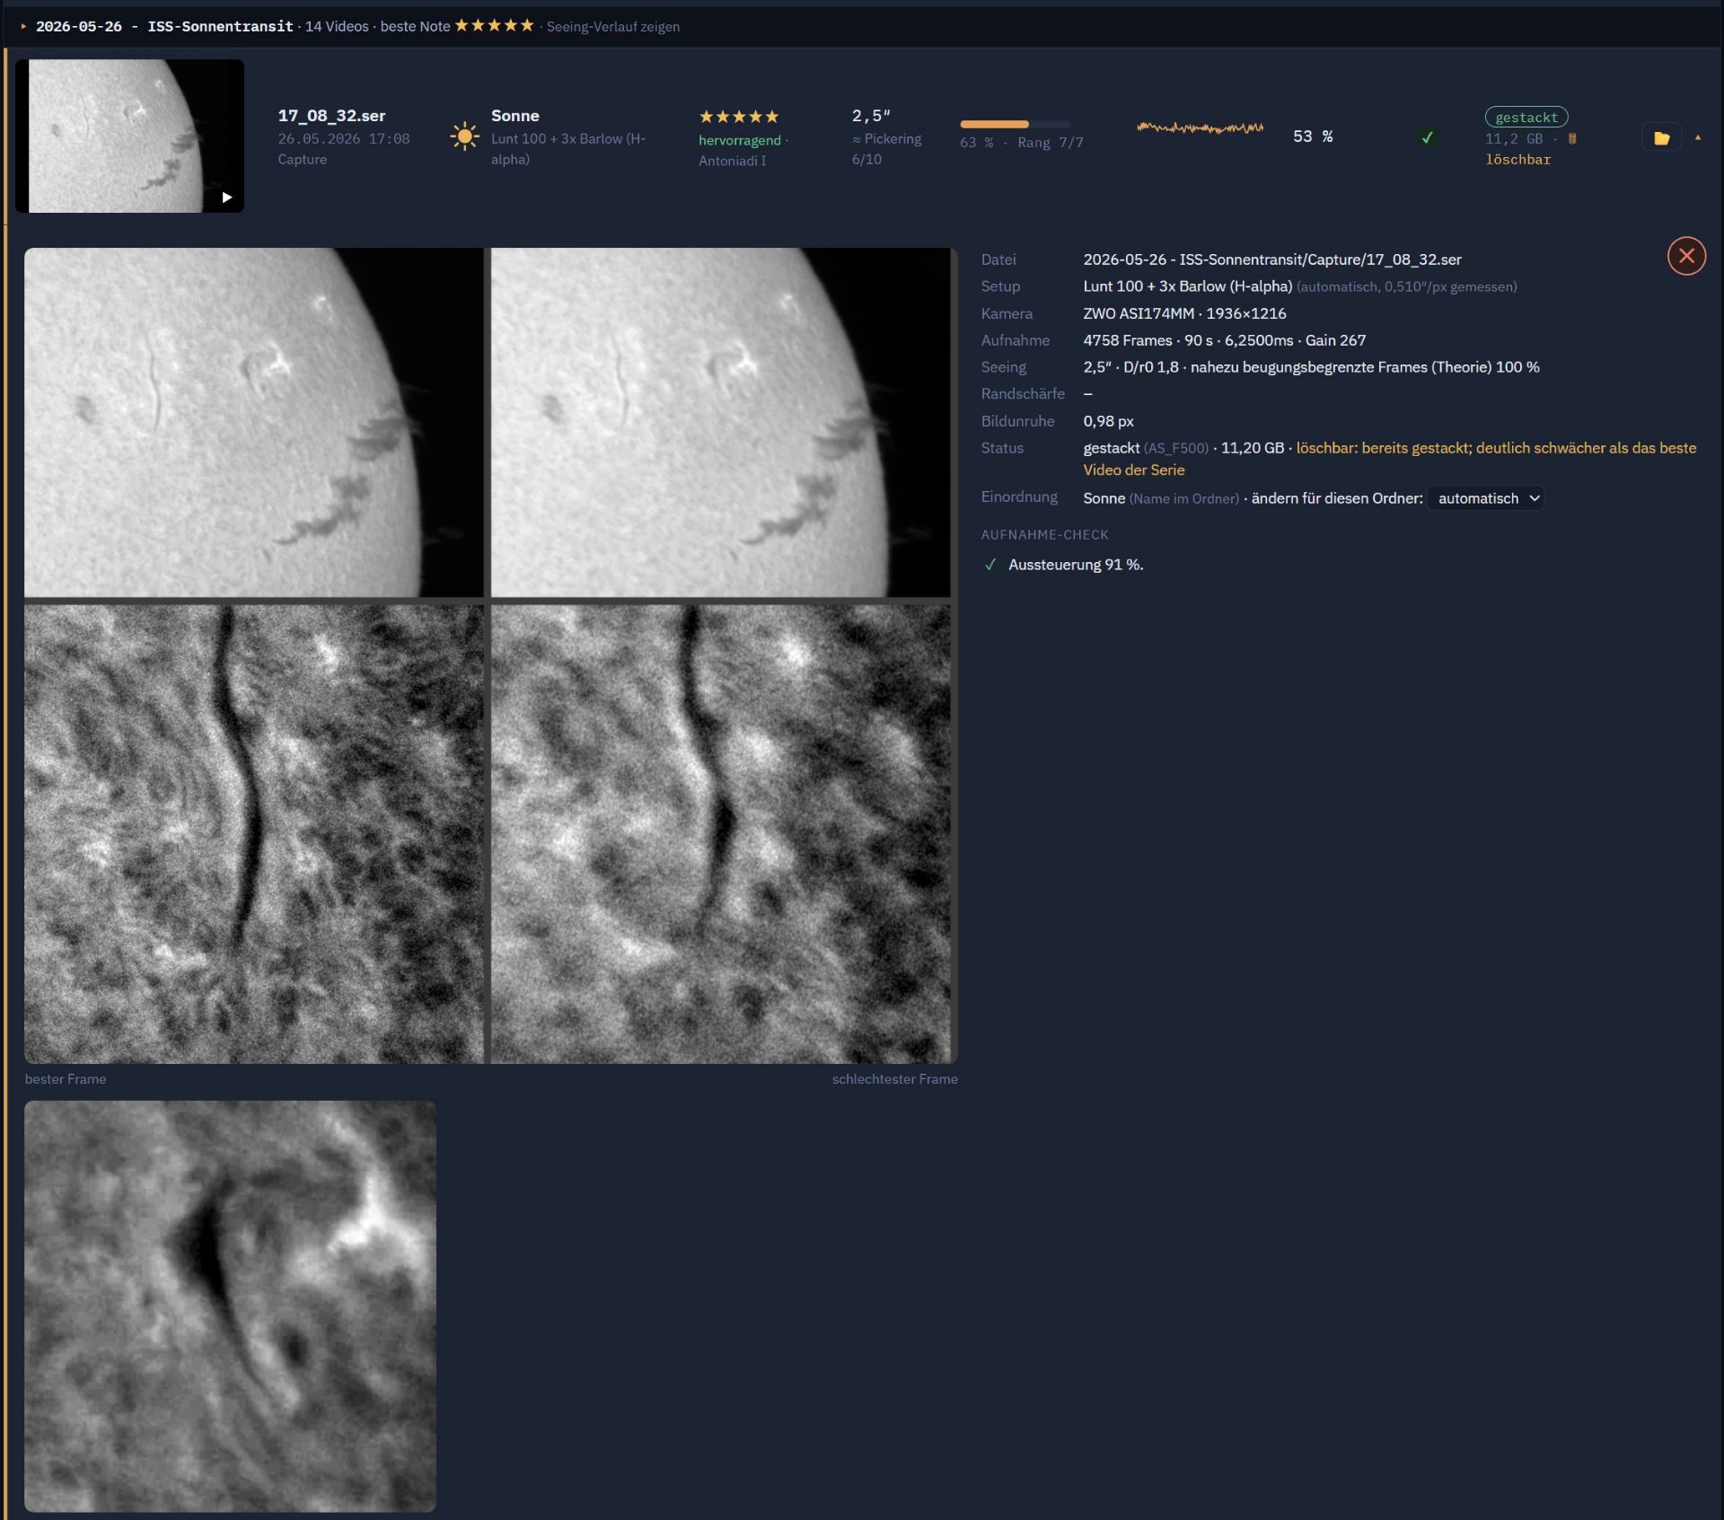Image resolution: width=1724 pixels, height=1520 pixels.
Task: Play the 17_08_32.ser video thumbnail
Action: point(227,198)
